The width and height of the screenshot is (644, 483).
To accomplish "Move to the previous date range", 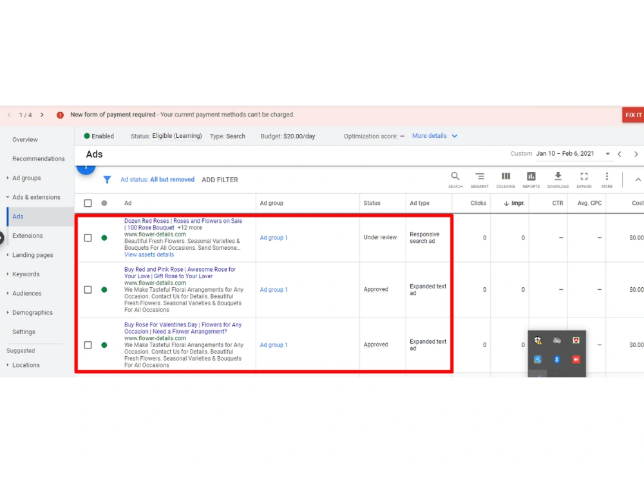I will [620, 154].
